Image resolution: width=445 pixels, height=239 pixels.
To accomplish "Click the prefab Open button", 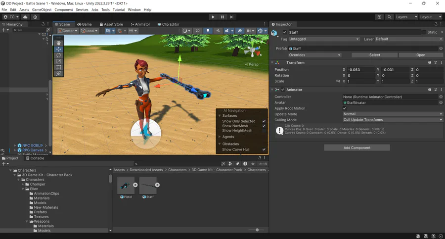I will tap(421, 55).
